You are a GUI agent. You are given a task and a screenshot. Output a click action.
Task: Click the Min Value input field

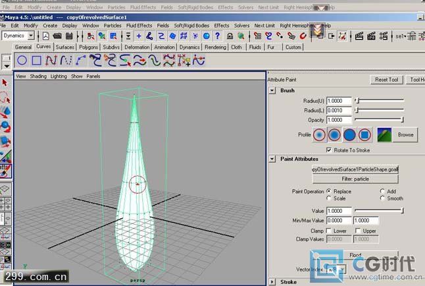coord(339,220)
